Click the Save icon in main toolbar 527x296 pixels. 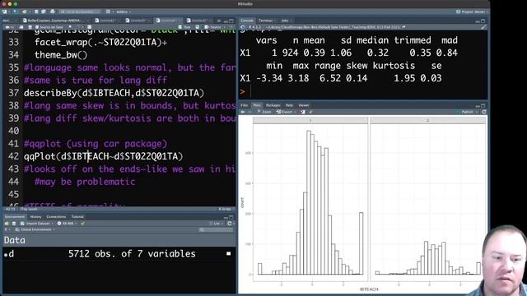[x=36, y=12]
